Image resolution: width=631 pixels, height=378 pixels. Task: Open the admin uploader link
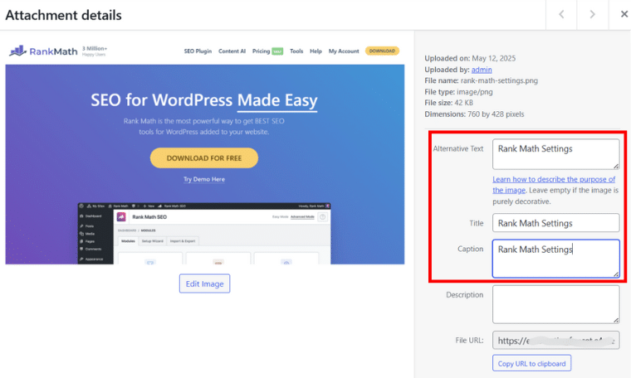click(x=482, y=70)
